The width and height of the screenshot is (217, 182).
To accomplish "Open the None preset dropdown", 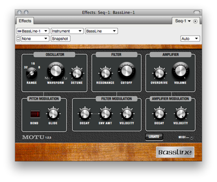I will [35, 38].
